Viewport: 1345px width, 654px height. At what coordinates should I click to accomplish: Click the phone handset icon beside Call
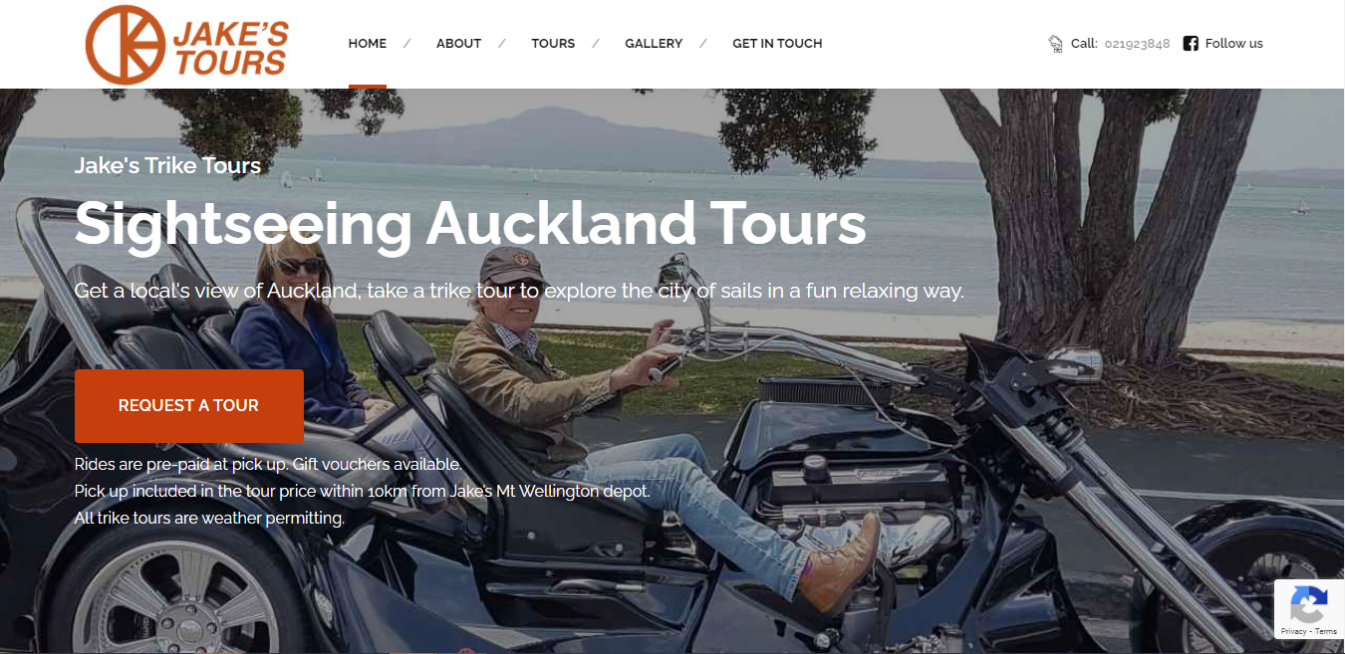point(1056,44)
